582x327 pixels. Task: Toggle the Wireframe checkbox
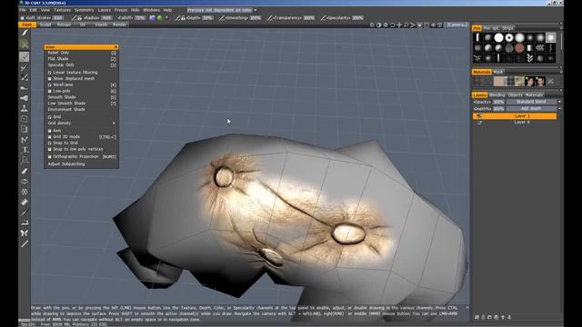tap(50, 84)
